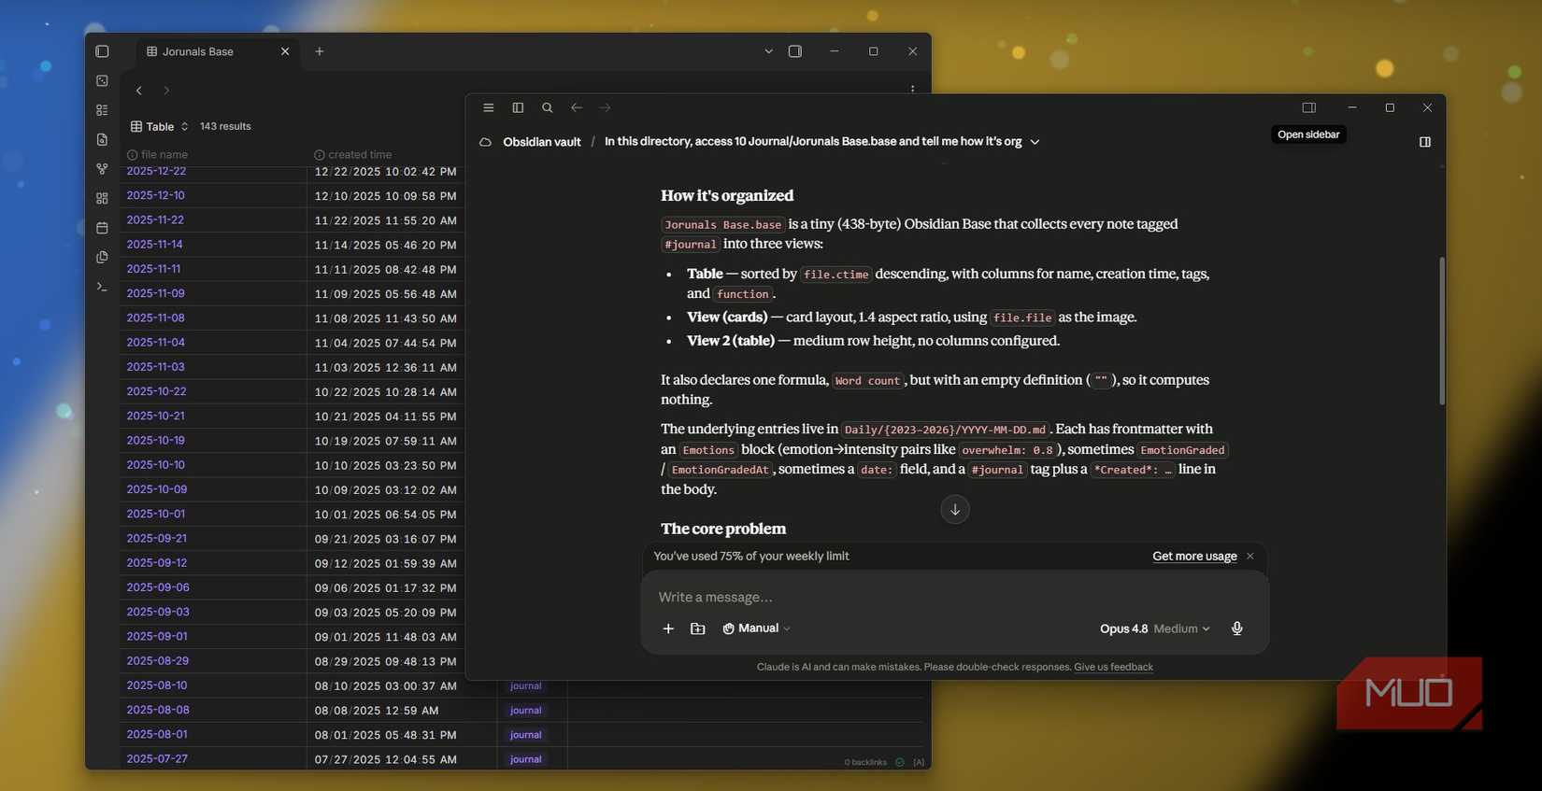Open command palette terminal icon in ribbon

coord(102,287)
